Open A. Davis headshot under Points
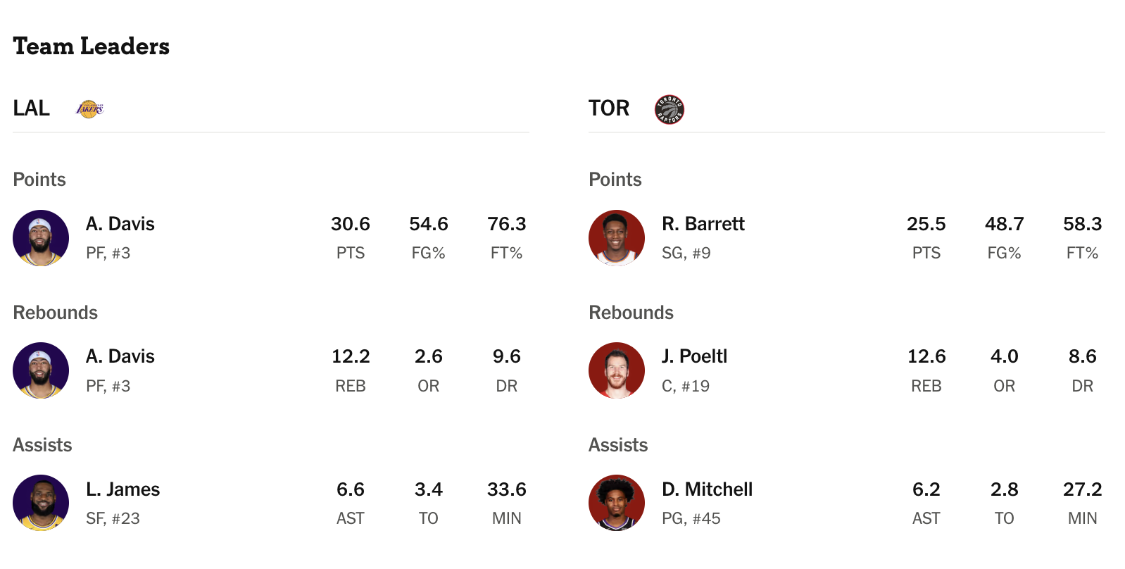1125x569 pixels. coord(41,238)
